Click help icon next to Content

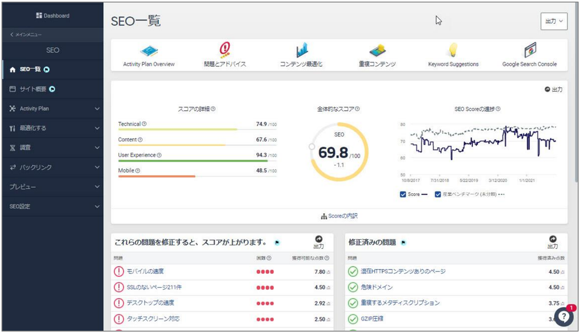tap(140, 140)
